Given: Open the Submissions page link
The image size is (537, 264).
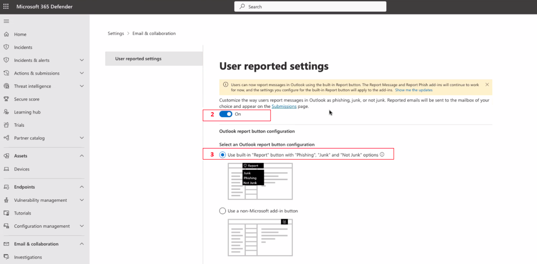Looking at the screenshot, I should tap(284, 106).
